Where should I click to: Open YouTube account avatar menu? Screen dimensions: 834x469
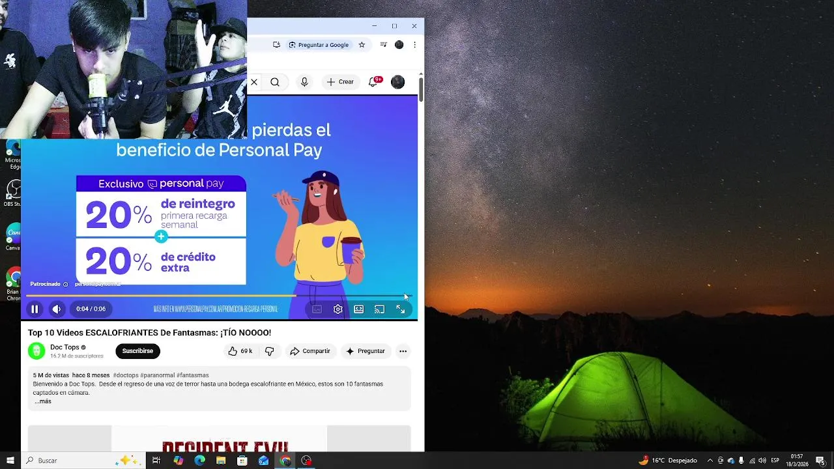(397, 82)
